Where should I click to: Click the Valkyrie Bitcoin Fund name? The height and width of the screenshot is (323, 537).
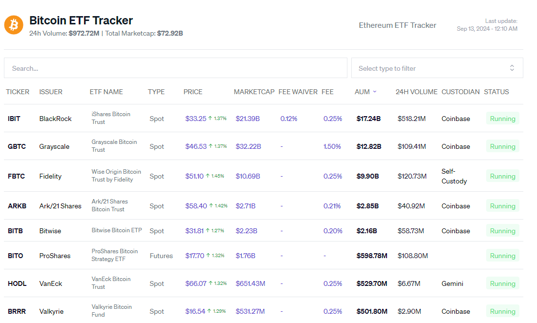coord(111,310)
